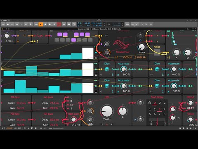
Task: Click the Index knob
Action: click(141, 47)
